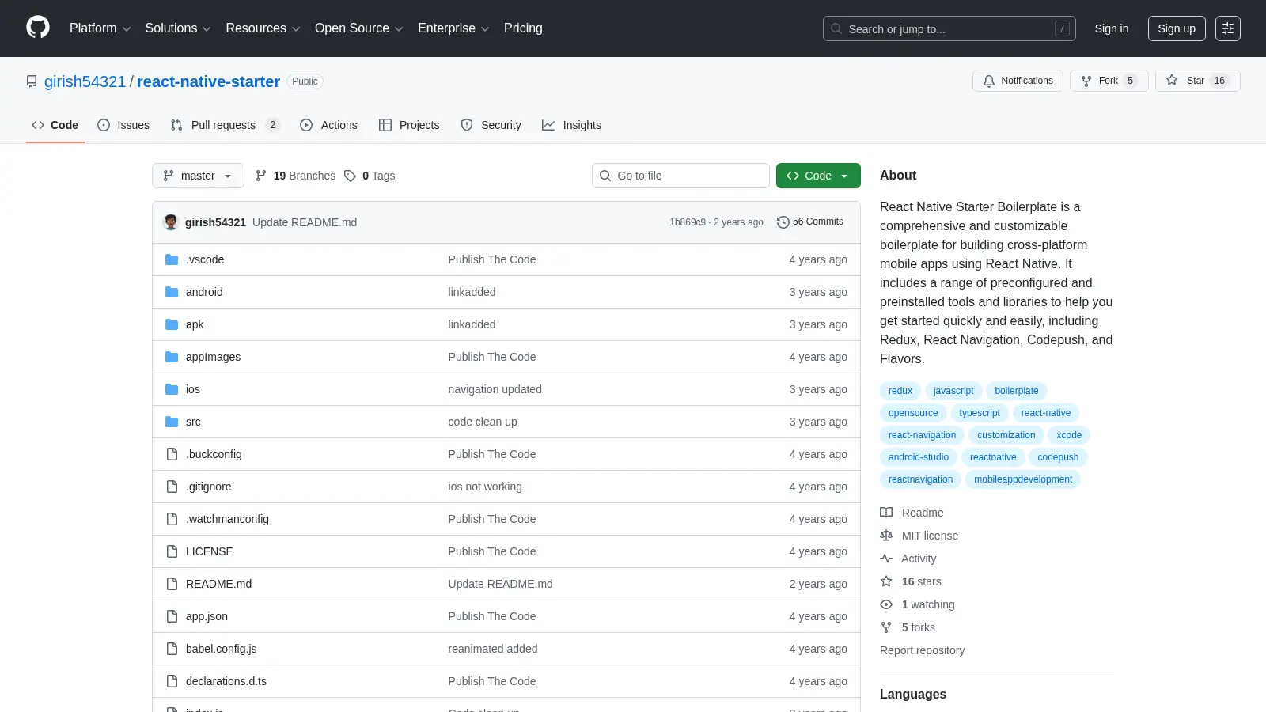
Task: Click the .buckconfig file icon
Action: point(172,454)
